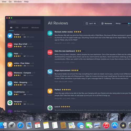Click Fitbit icon beside Revised, better review
131x131 pixels.
coord(50,33)
